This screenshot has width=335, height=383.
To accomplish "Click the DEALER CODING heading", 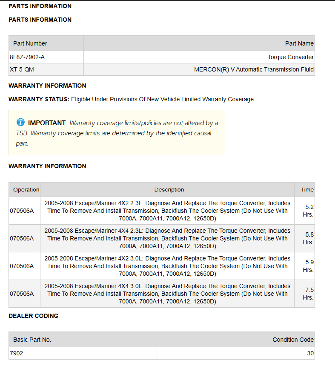I will click(x=34, y=316).
